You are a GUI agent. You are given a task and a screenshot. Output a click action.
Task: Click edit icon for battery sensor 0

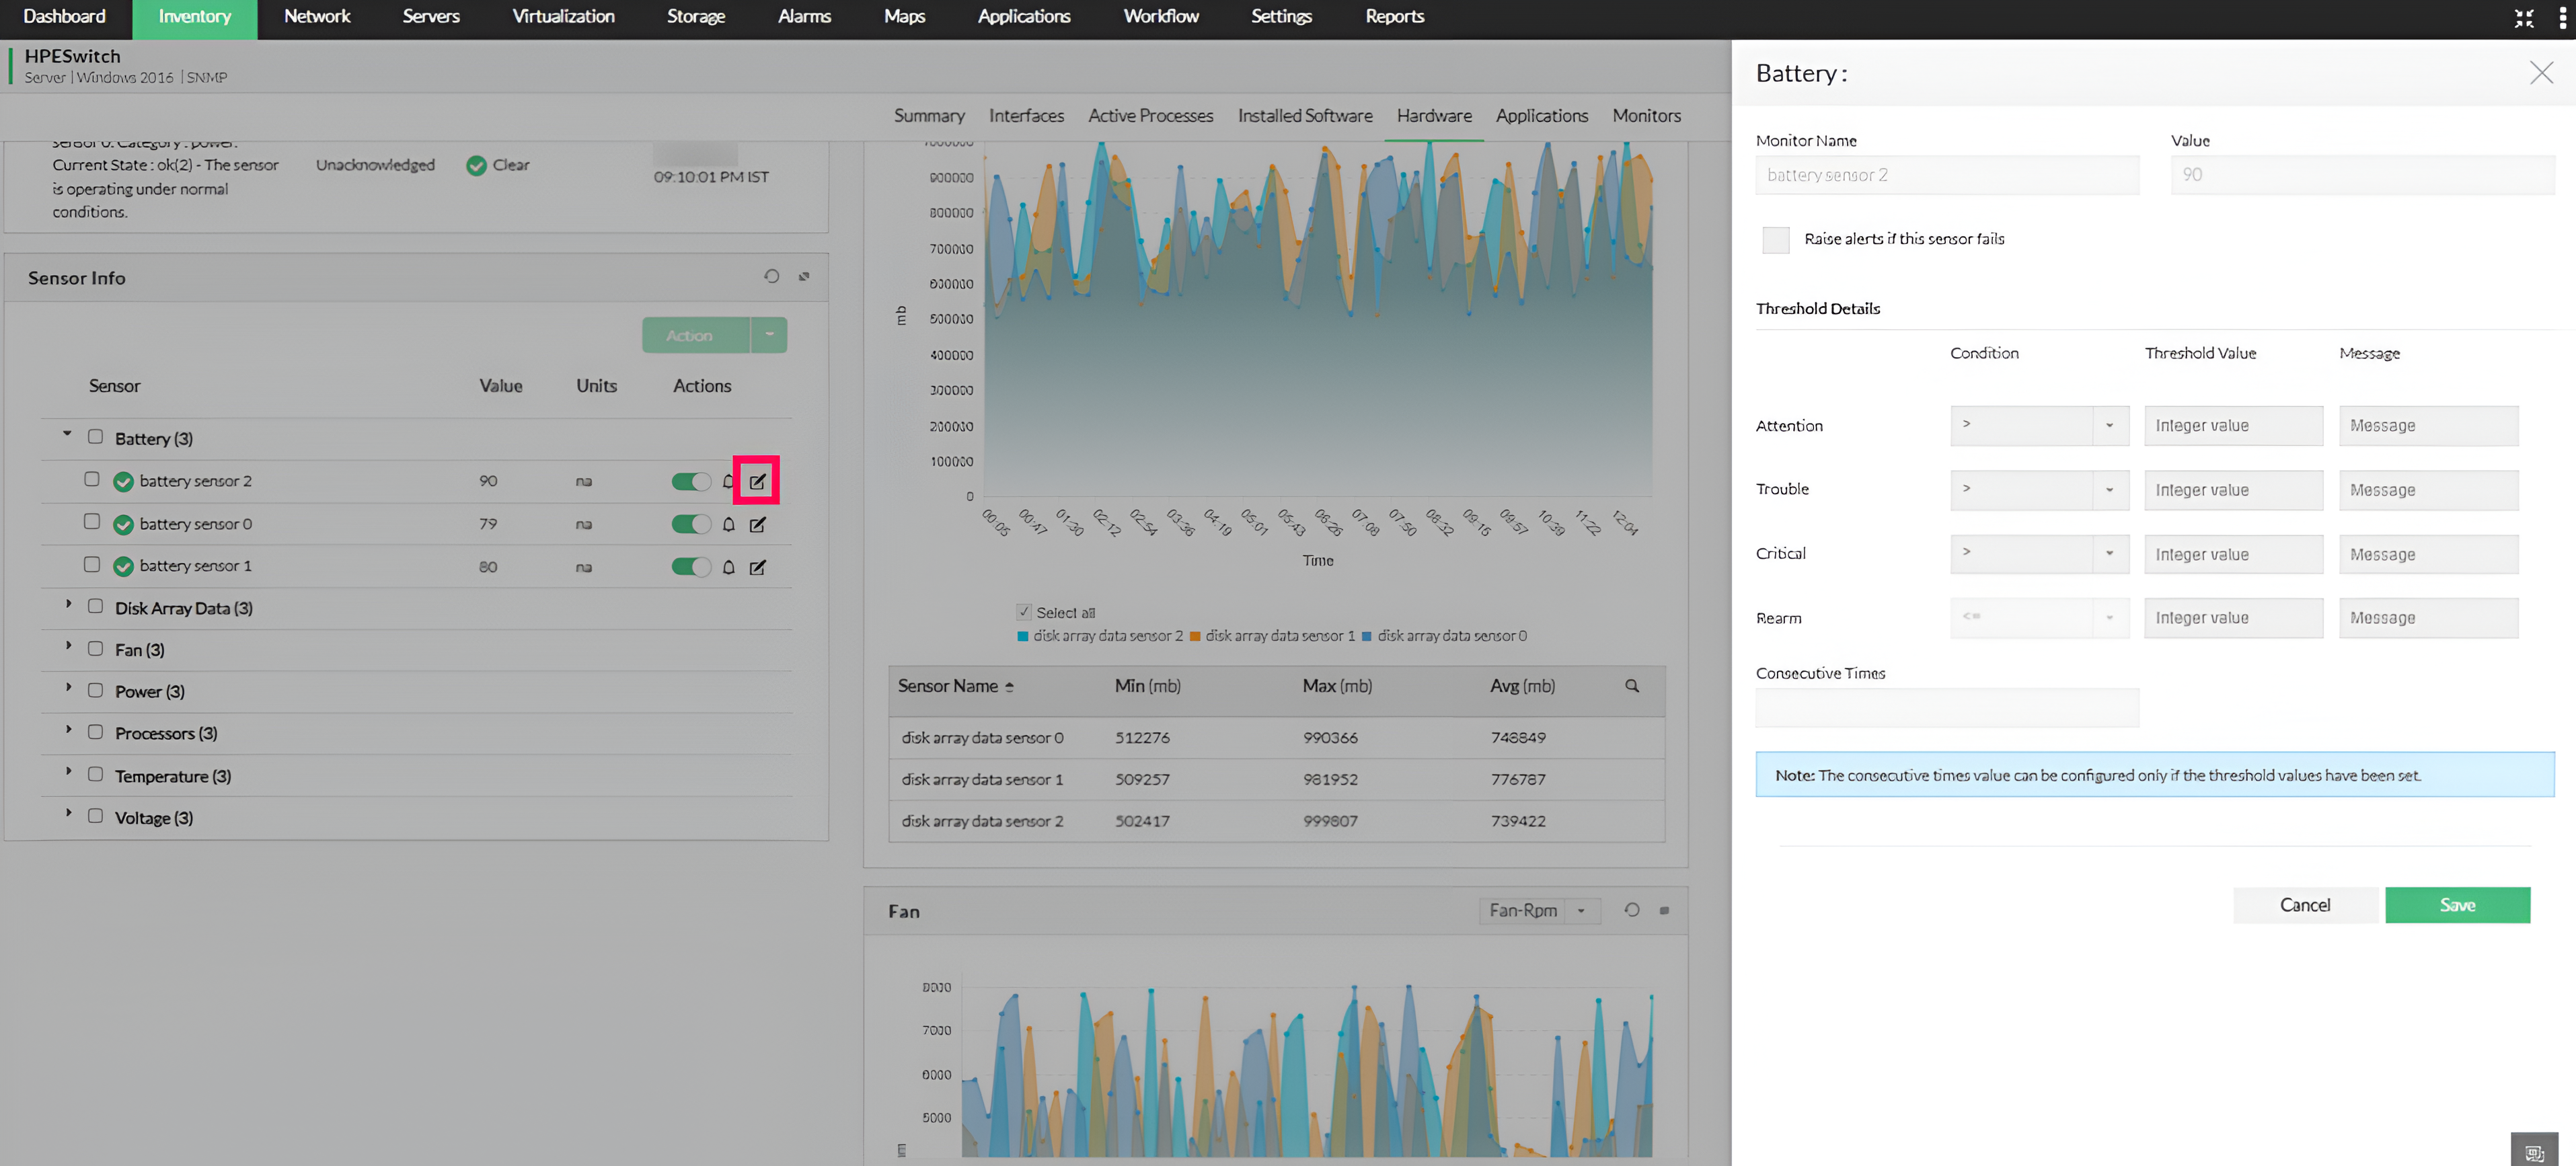tap(757, 524)
